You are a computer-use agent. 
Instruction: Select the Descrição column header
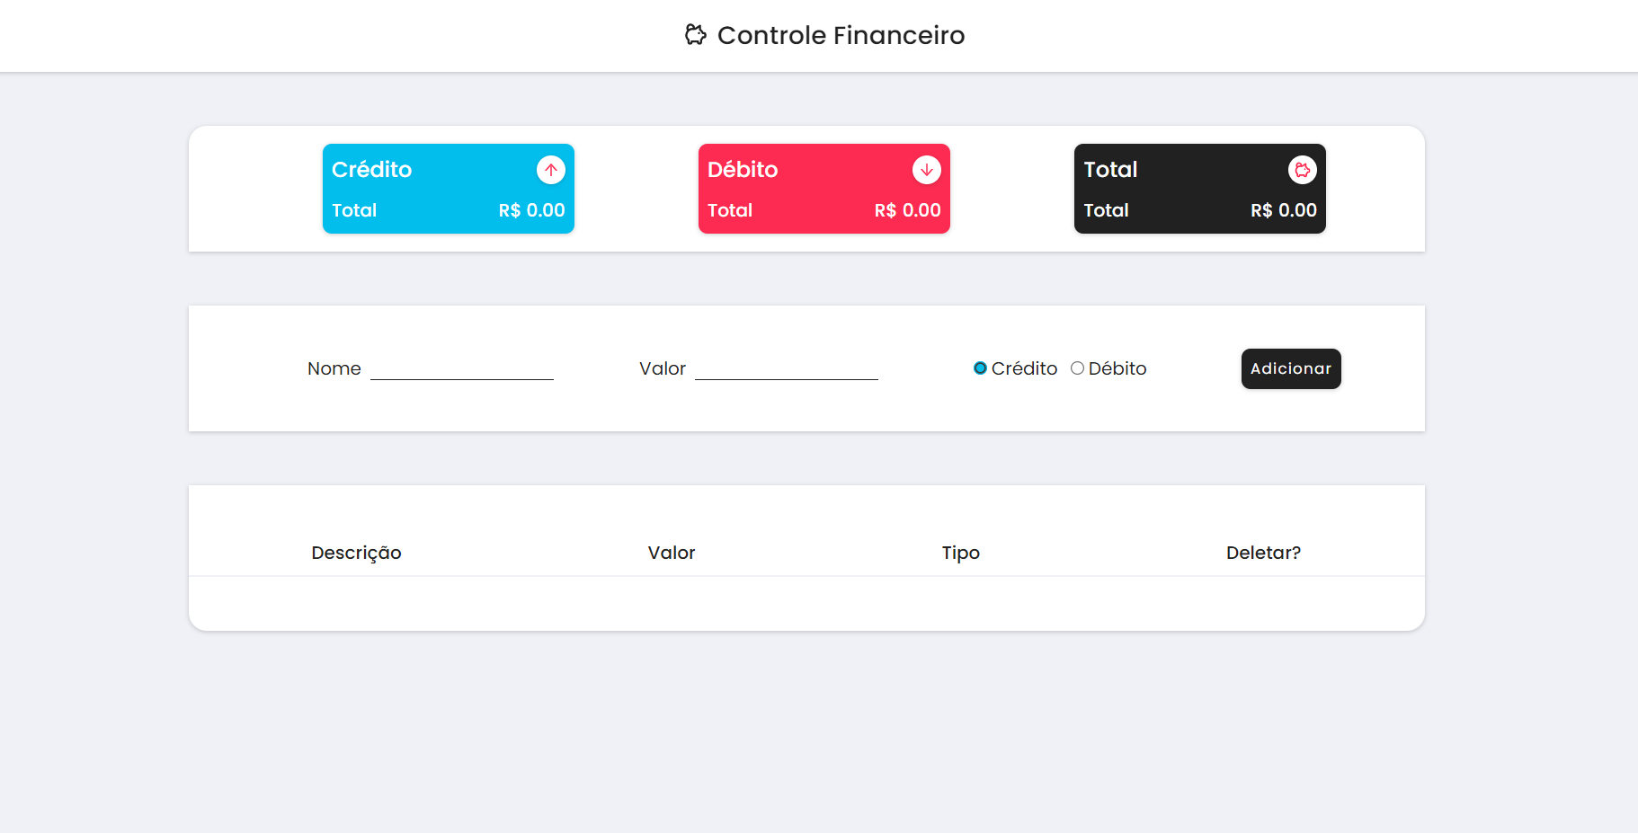(356, 553)
